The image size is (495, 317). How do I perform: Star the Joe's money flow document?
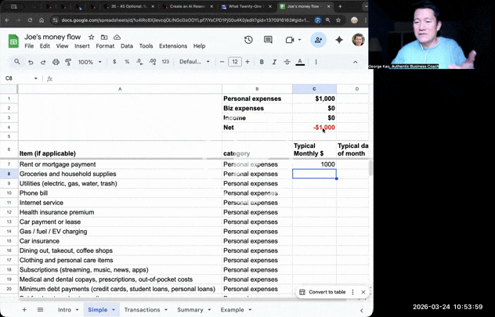coord(92,37)
